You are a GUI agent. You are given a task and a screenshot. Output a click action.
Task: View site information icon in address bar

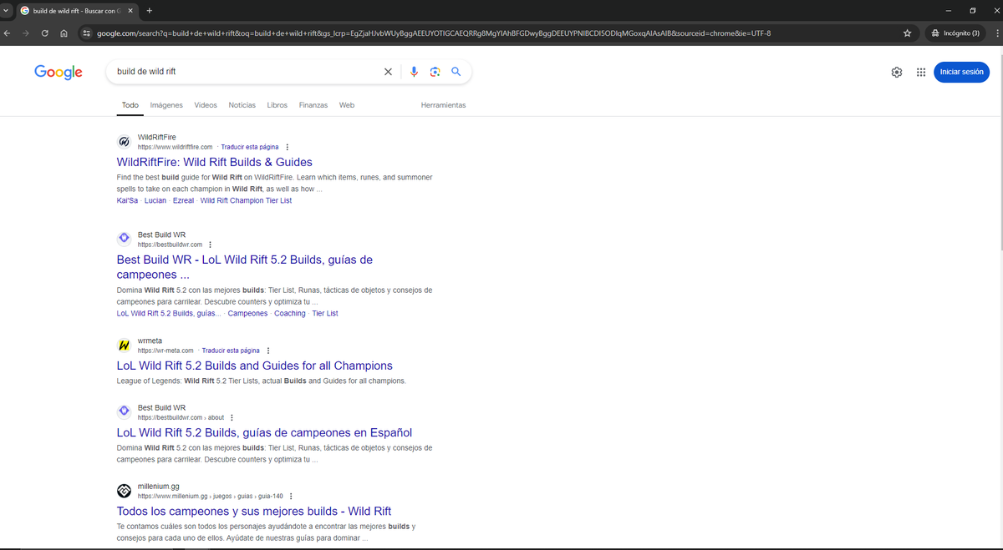(86, 33)
